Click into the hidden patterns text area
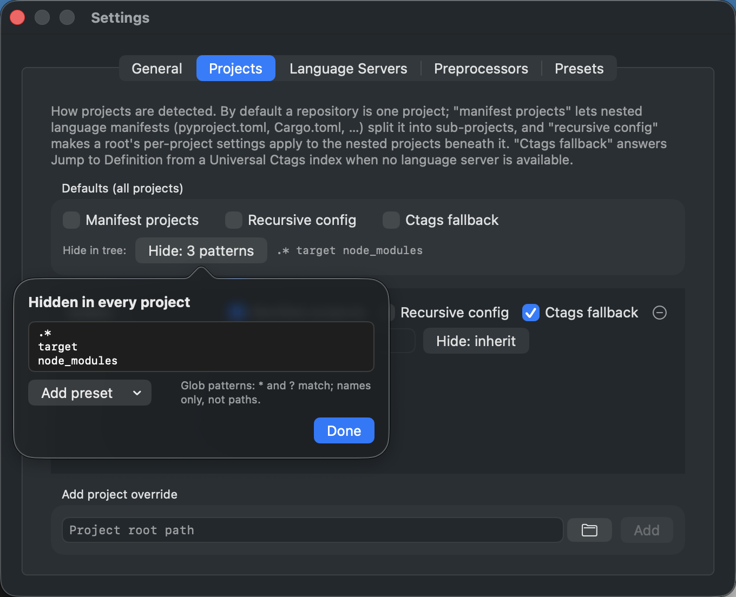The image size is (736, 597). tap(201, 347)
